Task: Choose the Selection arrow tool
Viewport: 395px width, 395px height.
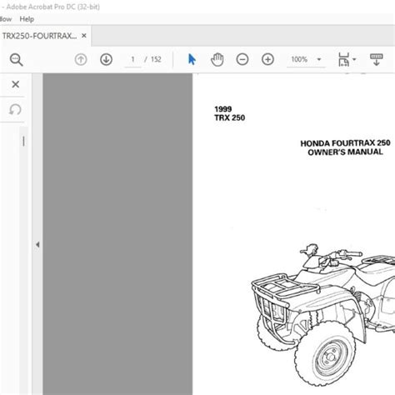Action: click(x=192, y=59)
